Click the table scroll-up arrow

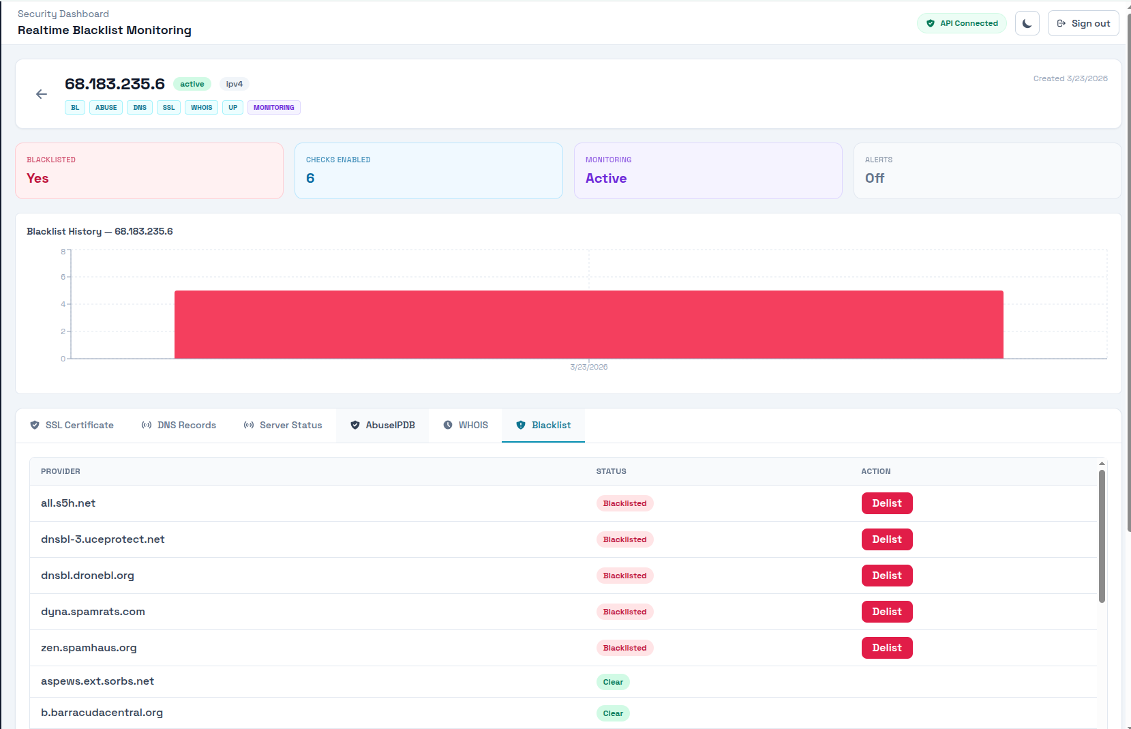(1102, 464)
